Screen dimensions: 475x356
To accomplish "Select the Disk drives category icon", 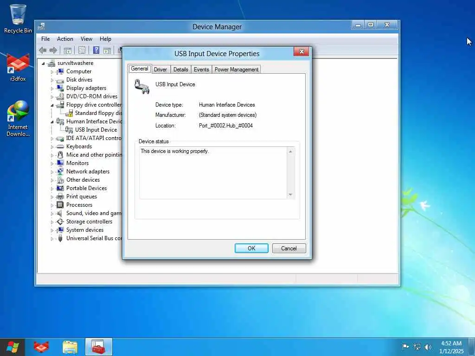I will (60, 80).
